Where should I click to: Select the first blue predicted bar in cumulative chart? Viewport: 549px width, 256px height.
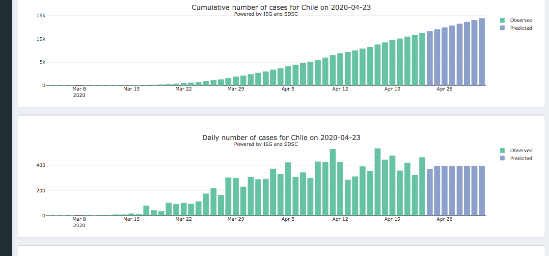click(x=430, y=58)
